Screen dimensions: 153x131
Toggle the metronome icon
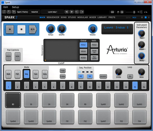(x=122, y=12)
